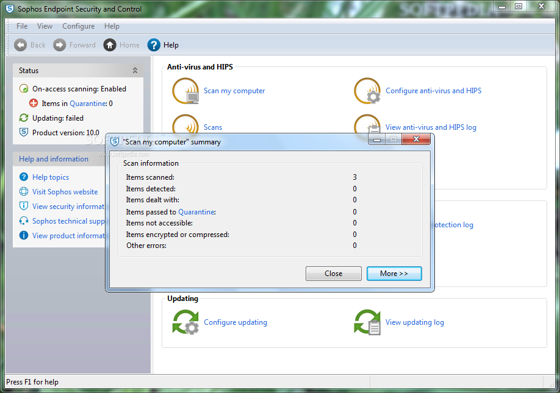Click 'Items encrypted or compressed:' label
The width and height of the screenshot is (560, 393).
[x=178, y=235]
